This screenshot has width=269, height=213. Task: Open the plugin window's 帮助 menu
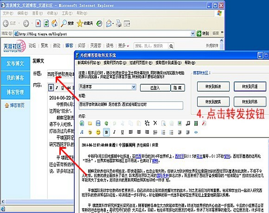point(190,63)
